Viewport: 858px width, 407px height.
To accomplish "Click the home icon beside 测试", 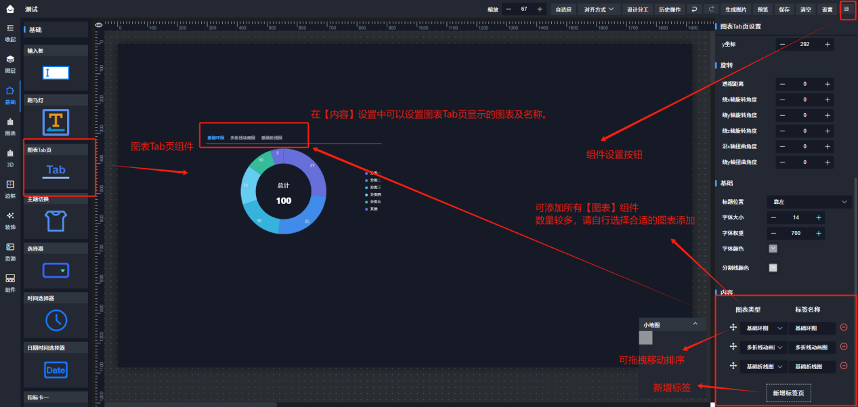I will click(x=11, y=9).
